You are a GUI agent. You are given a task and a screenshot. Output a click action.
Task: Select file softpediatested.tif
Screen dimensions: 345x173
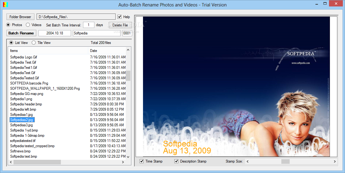coord(23,141)
